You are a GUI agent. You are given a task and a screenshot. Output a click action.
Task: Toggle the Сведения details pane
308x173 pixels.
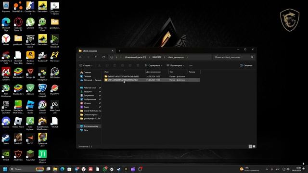click(x=246, y=65)
